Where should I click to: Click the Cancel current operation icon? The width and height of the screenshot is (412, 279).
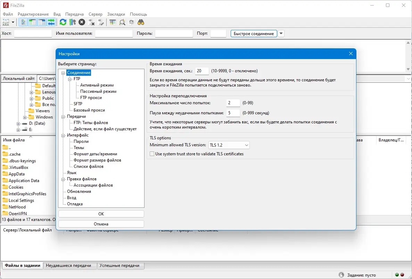click(82, 22)
